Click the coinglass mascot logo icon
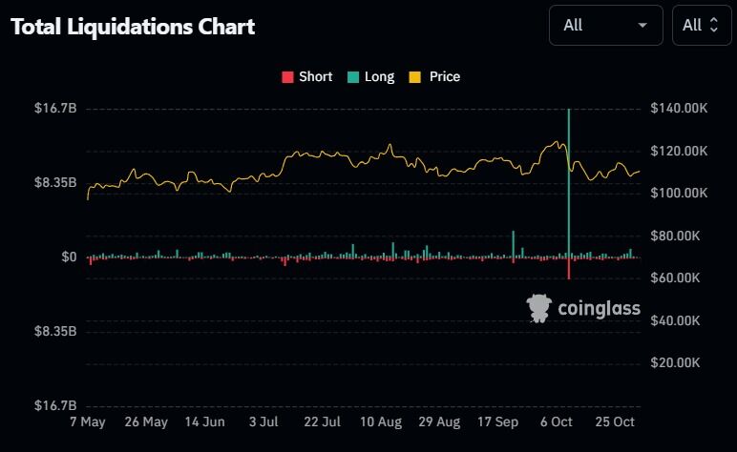 pyautogui.click(x=538, y=308)
